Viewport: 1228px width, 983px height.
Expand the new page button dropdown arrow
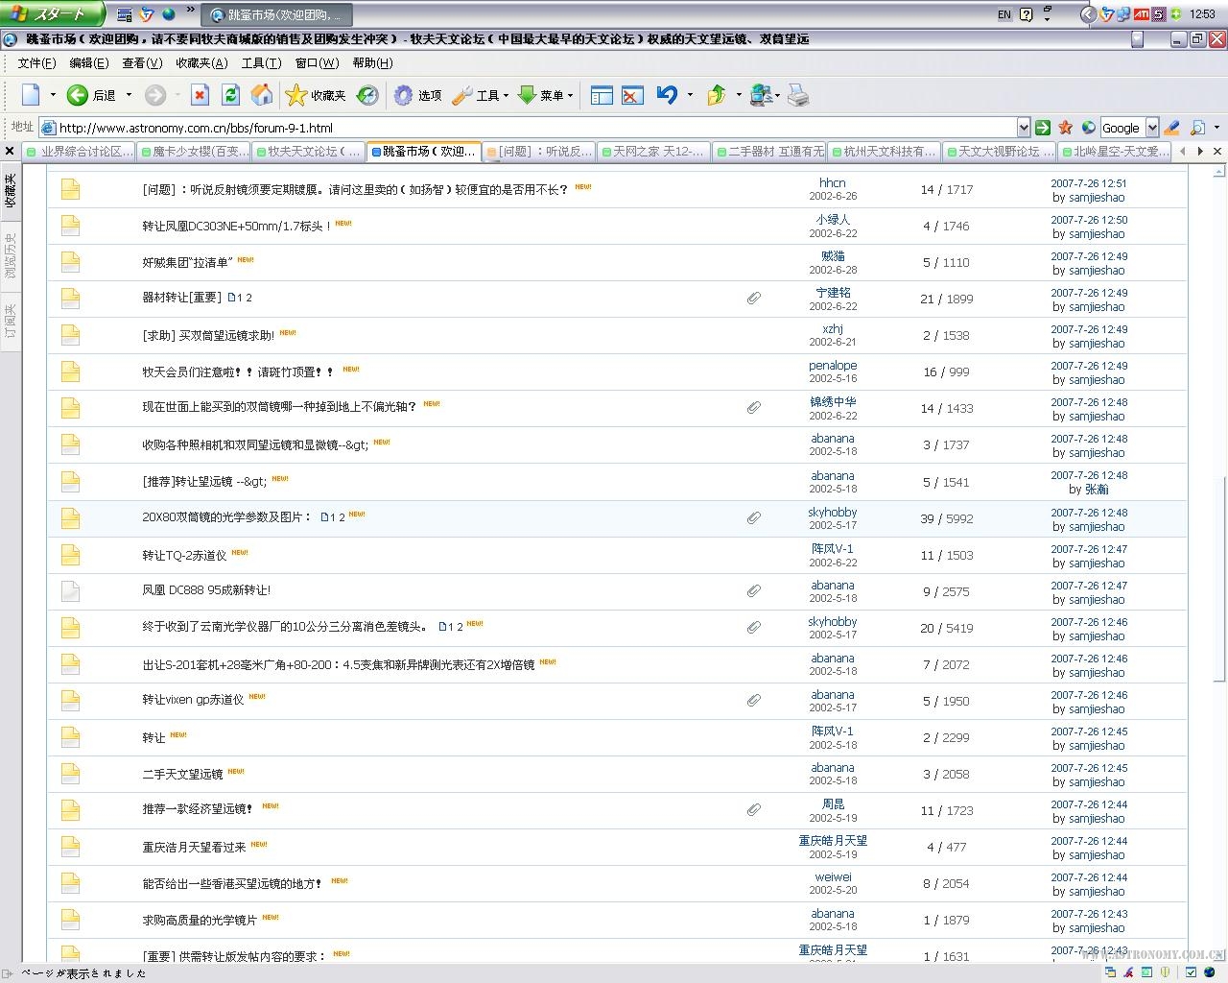click(x=53, y=95)
